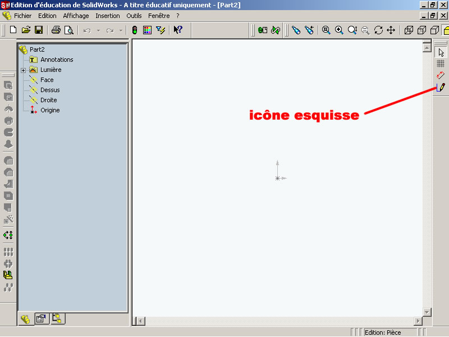Open Print Preview from the toolbar

click(69, 30)
